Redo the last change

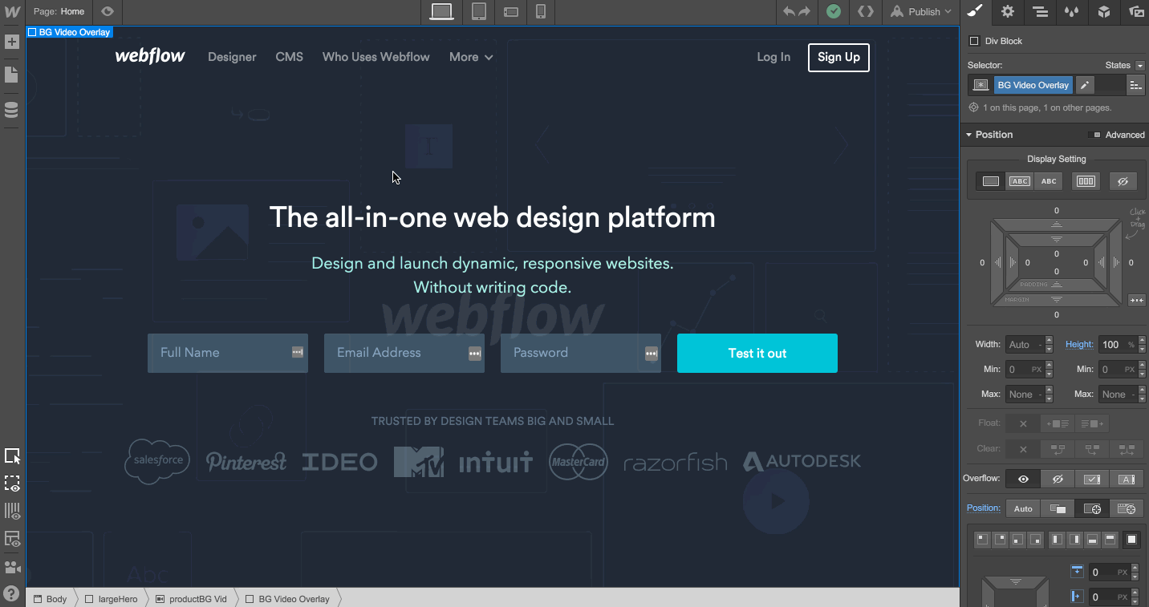804,11
